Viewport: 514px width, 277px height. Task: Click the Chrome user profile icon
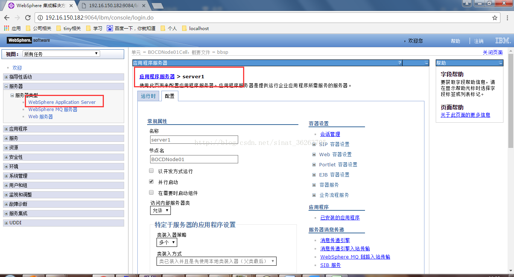tap(467, 3)
